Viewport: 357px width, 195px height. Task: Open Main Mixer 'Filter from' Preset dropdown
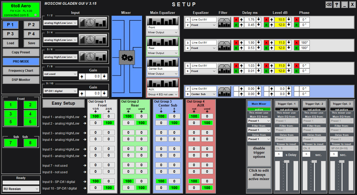click(x=259, y=130)
